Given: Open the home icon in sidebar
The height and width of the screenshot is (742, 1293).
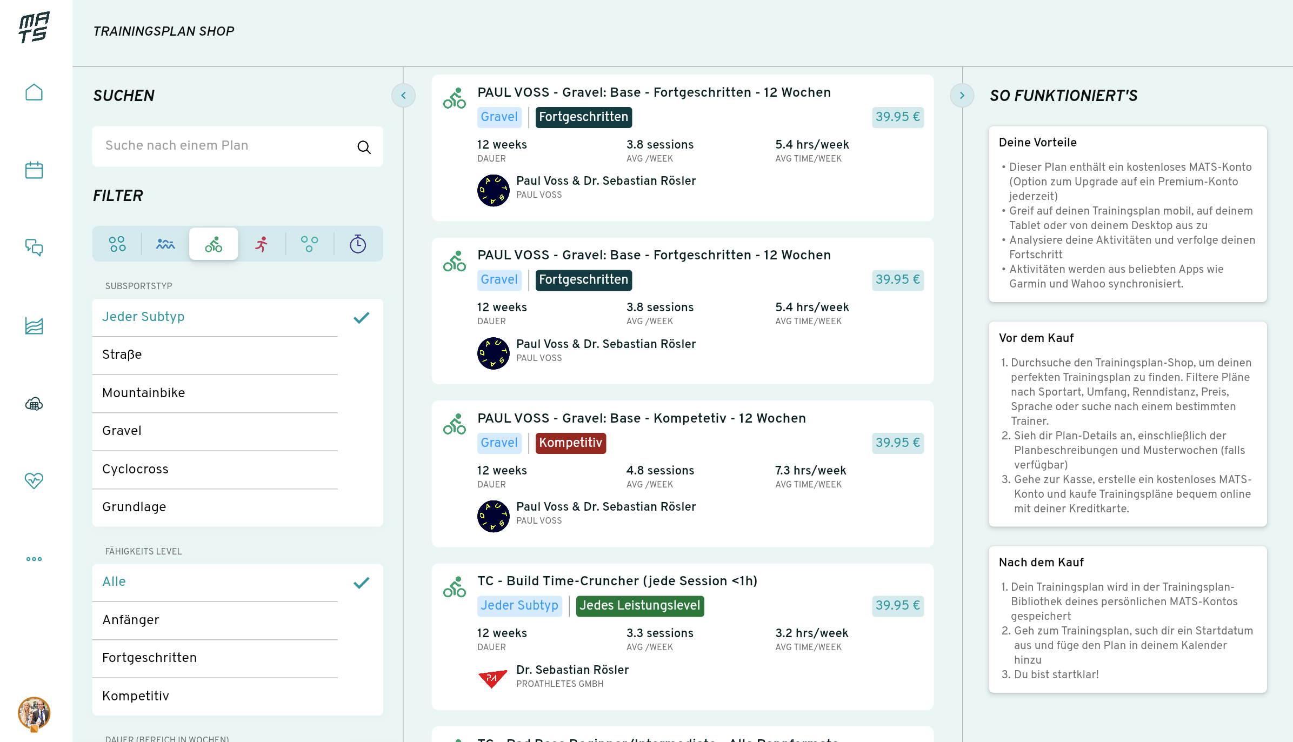Looking at the screenshot, I should [x=34, y=92].
